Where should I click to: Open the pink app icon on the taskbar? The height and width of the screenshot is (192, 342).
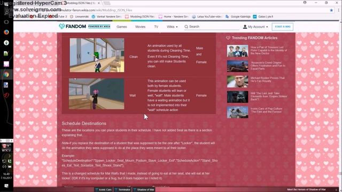(x=6, y=64)
